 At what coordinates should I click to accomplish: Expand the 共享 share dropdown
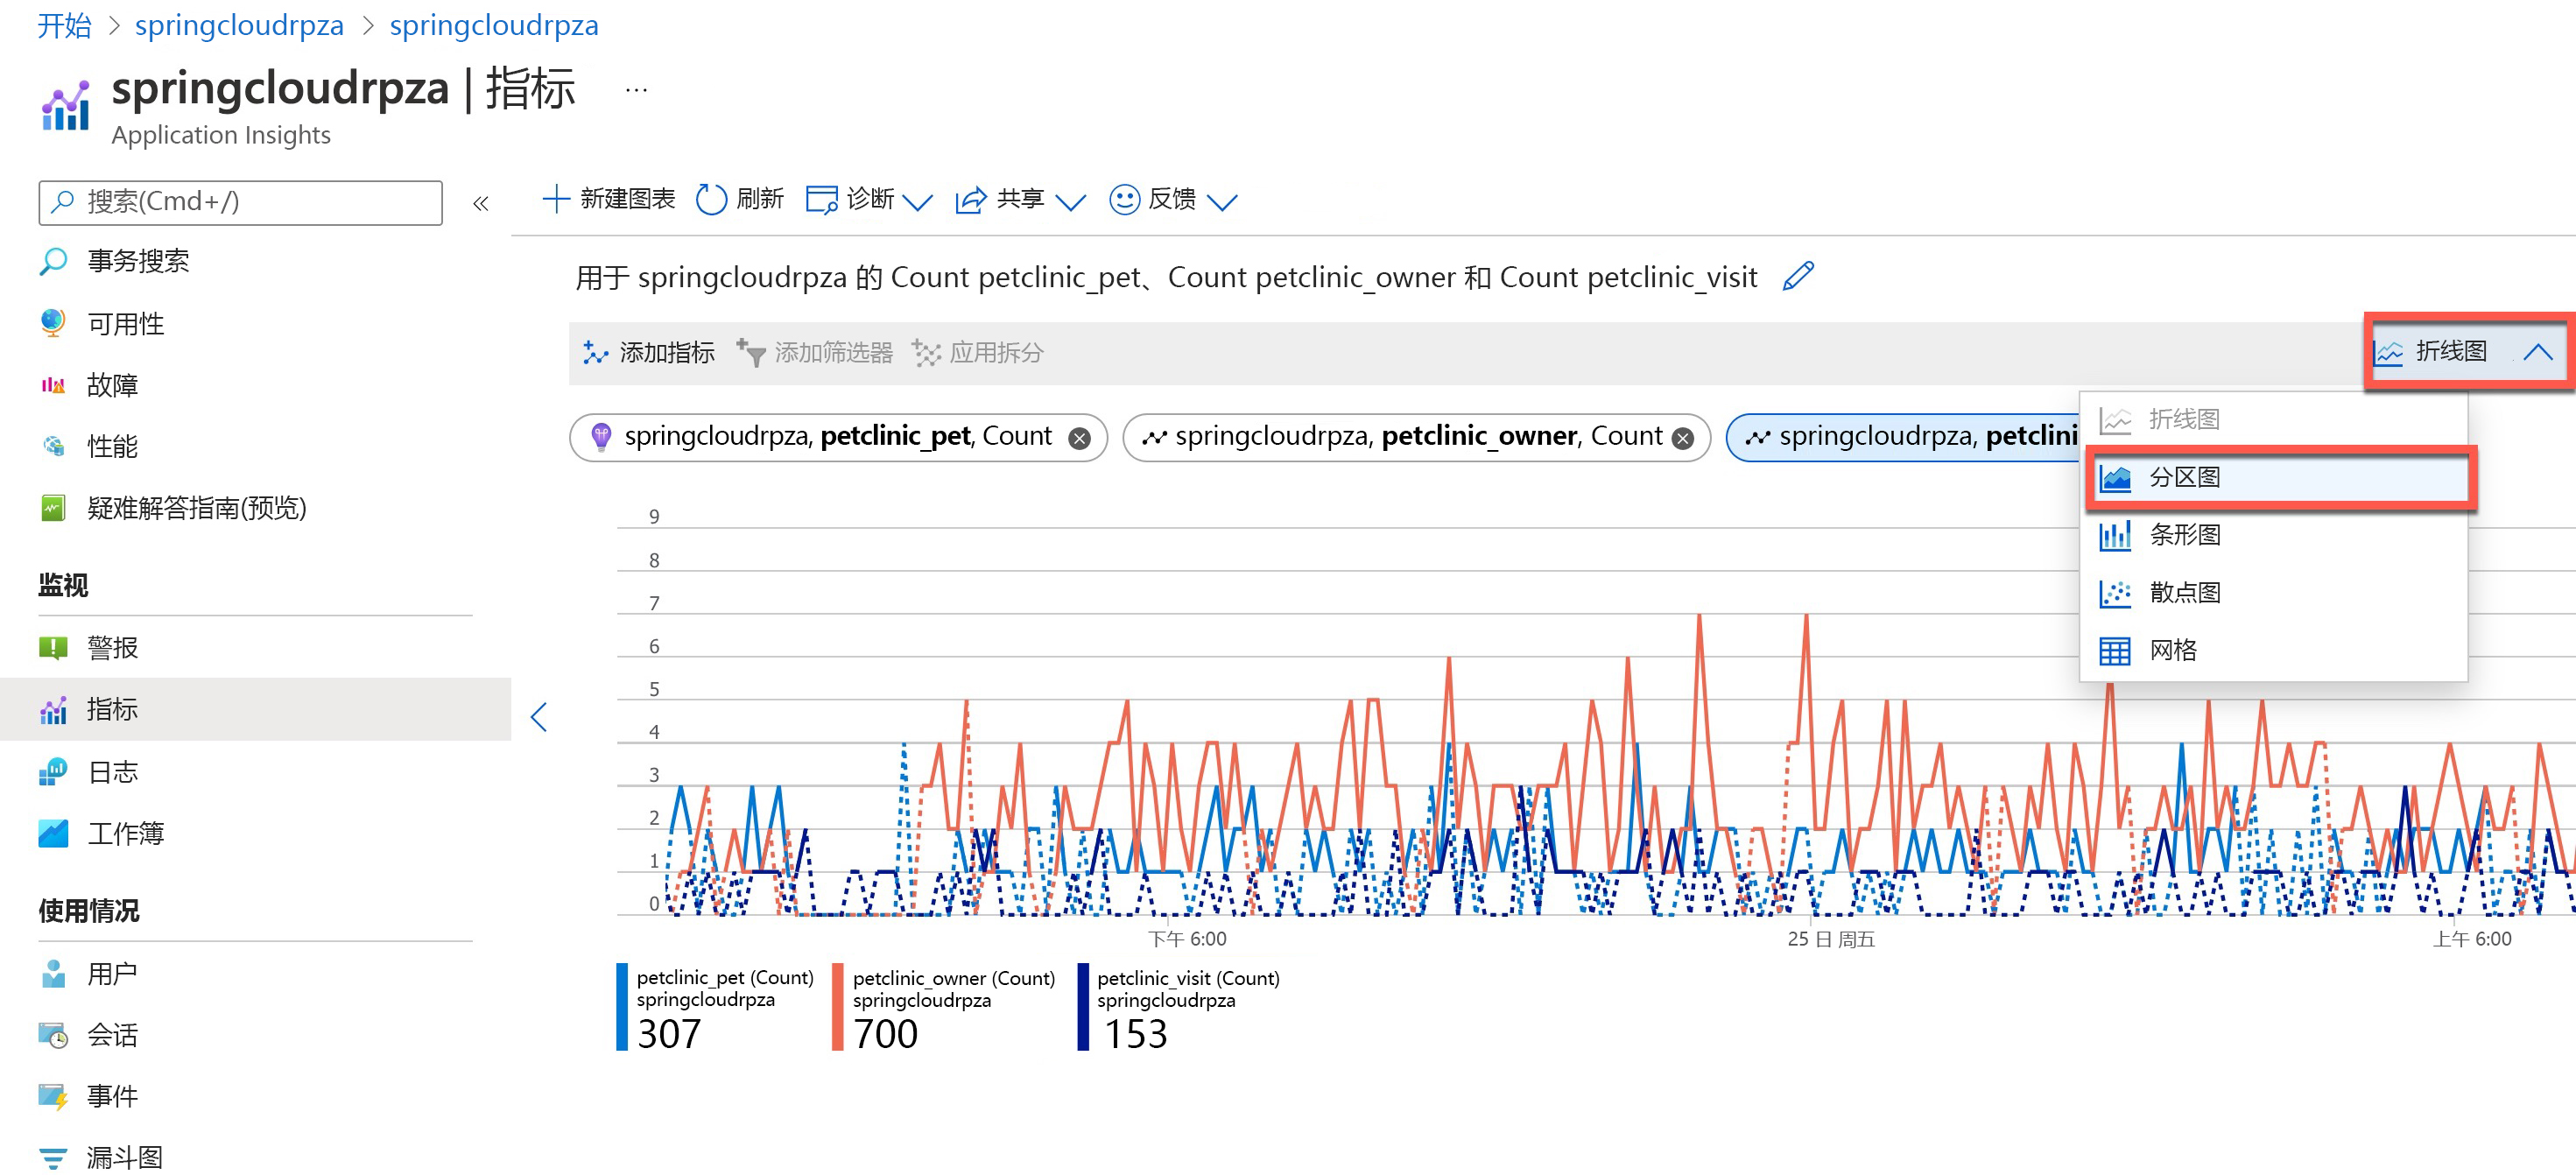[x=1070, y=202]
